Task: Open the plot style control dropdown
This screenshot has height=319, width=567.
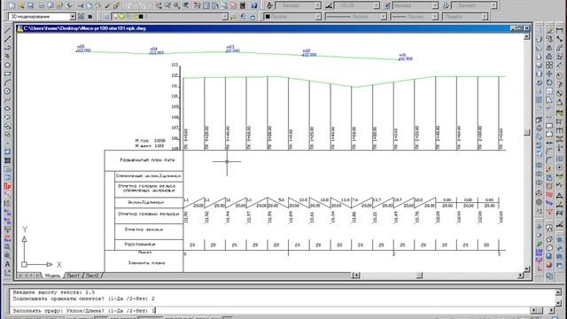Action: tap(485, 17)
